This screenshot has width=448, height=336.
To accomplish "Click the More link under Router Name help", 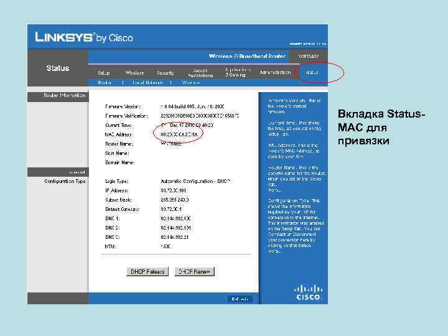I will coord(274,190).
